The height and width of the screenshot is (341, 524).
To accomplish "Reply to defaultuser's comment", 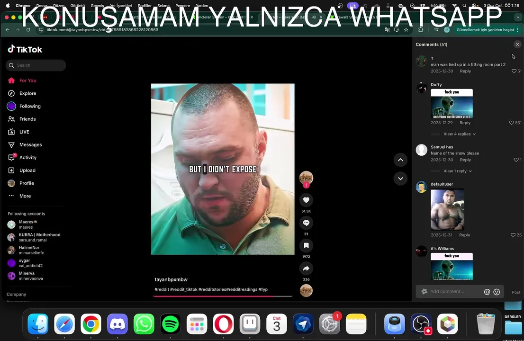I will point(464,235).
